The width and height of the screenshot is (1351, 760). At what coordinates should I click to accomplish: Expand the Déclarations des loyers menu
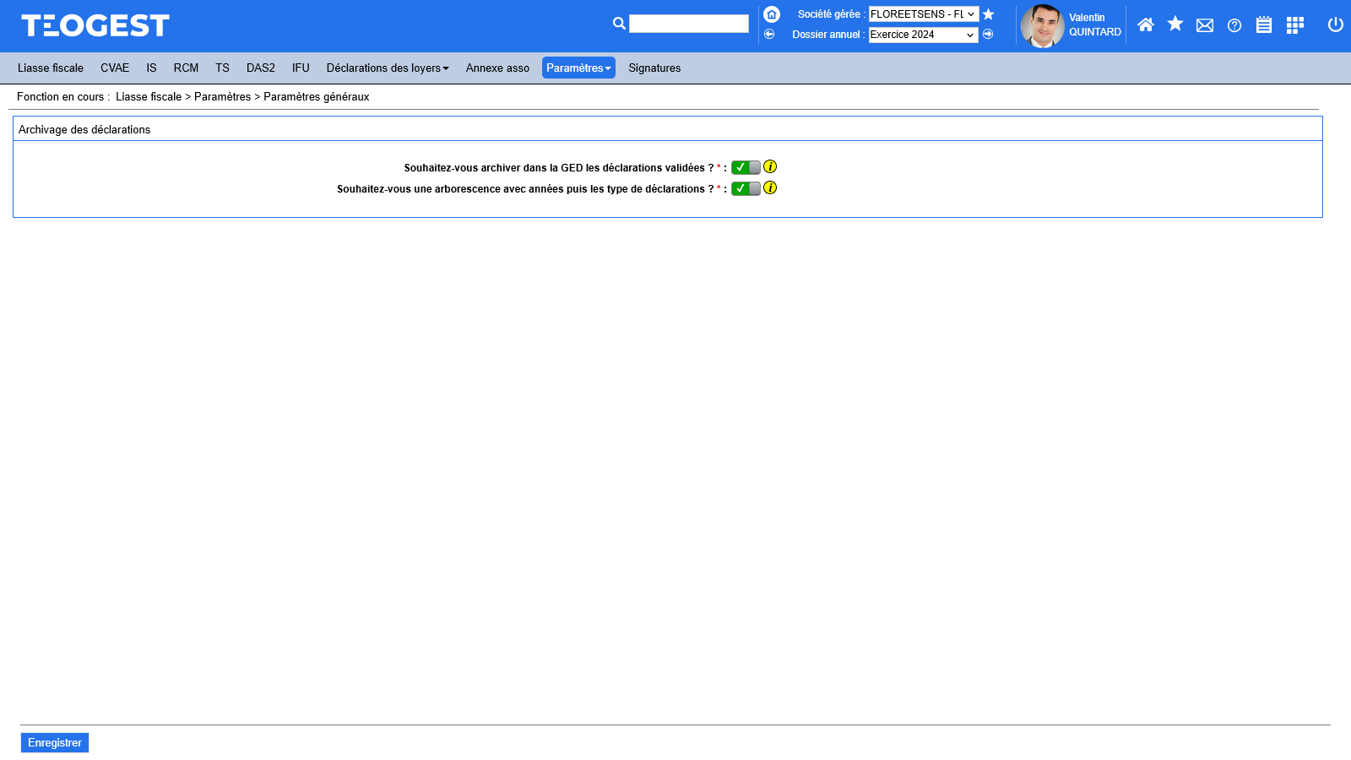[388, 68]
